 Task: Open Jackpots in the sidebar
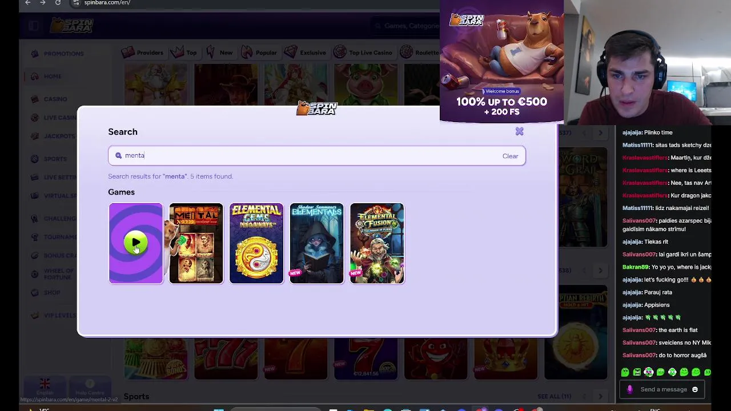[x=59, y=136]
